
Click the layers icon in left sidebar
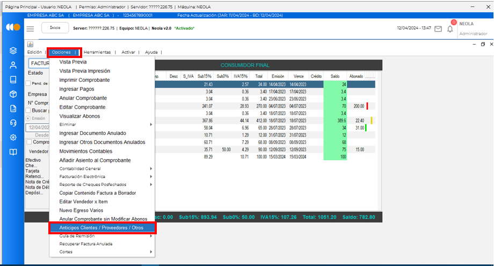pos(13,51)
